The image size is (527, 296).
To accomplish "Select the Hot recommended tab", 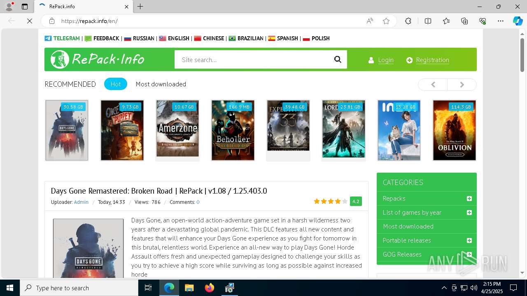I will [x=116, y=84].
